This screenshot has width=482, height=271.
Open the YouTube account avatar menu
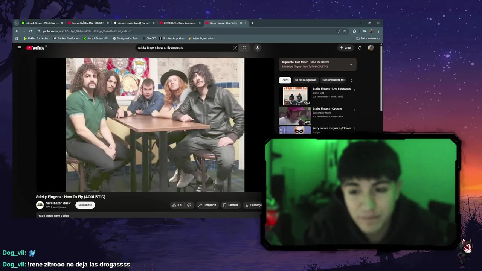click(371, 48)
